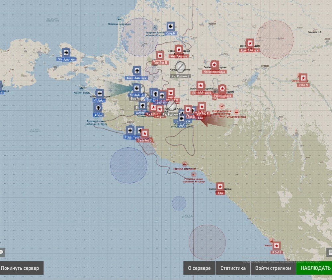Select the Tank Red F spawn icon
The height and width of the screenshot is (280, 332).
202,106
